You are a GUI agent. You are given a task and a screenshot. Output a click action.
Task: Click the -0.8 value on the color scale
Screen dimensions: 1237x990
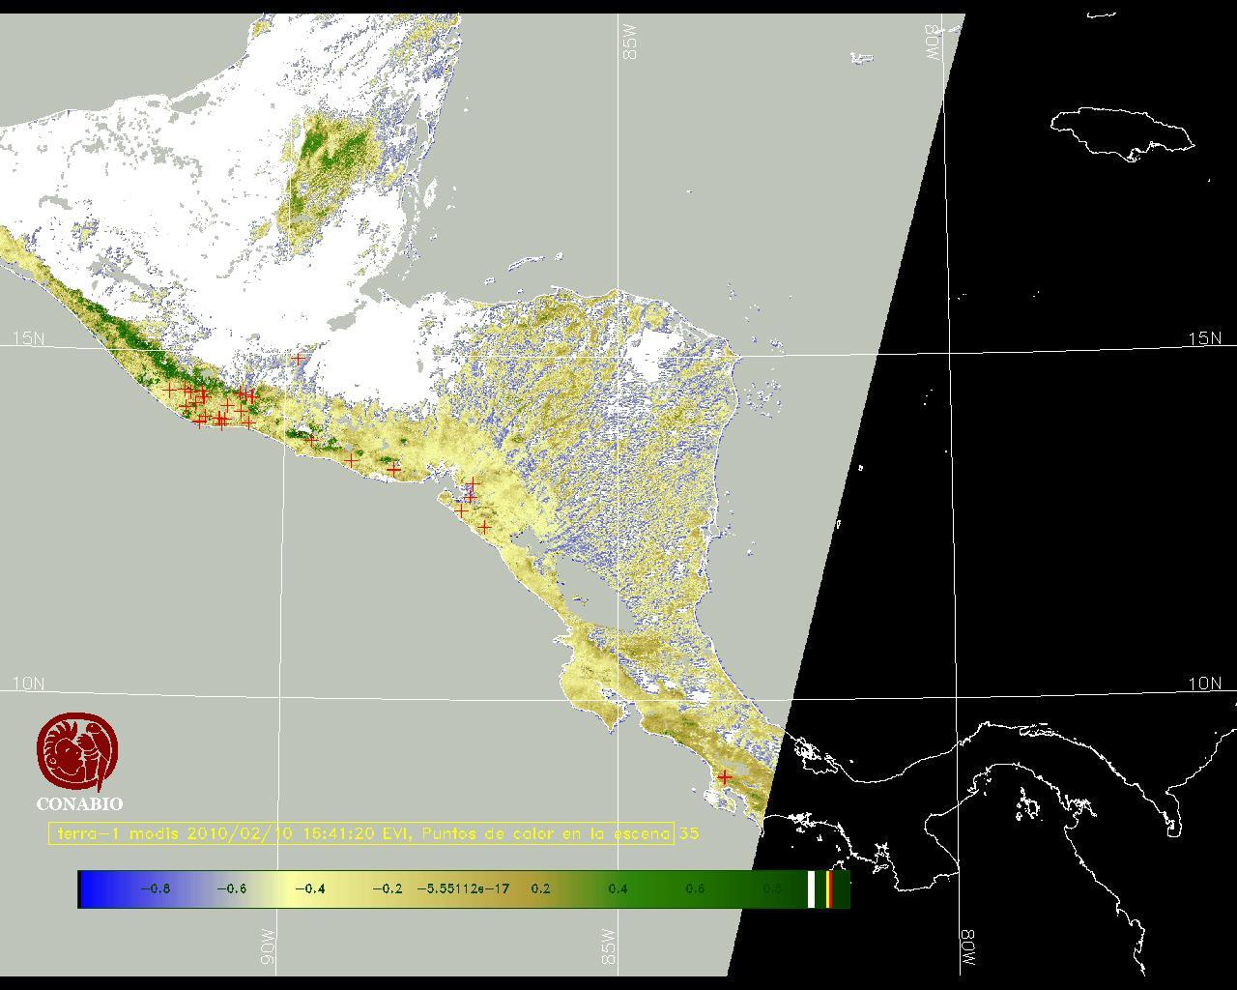tap(155, 888)
